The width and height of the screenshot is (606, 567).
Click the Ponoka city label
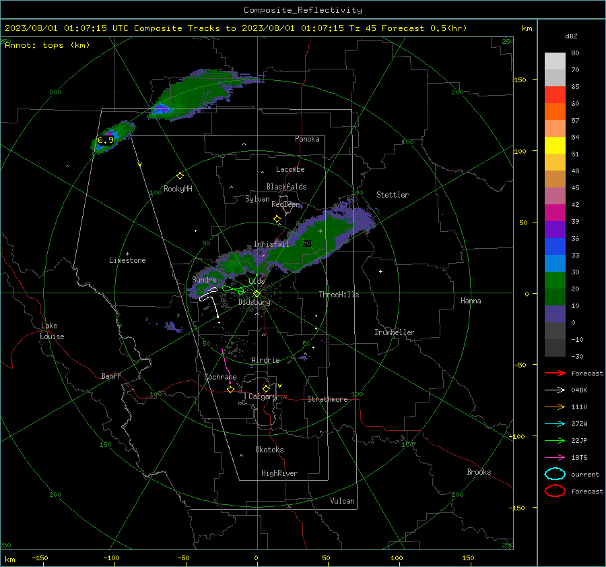(307, 139)
